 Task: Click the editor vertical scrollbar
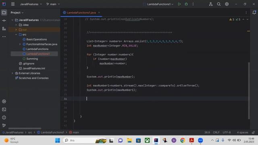[x=249, y=90]
